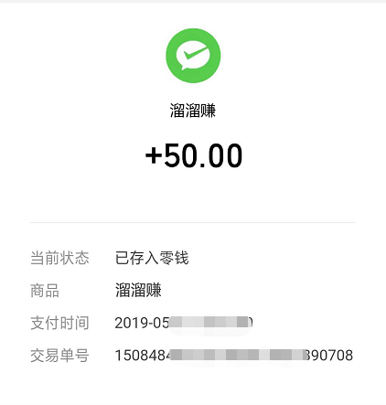Image resolution: width=386 pixels, height=405 pixels.
Task: Click the 50 digits of the amount
Action: pyautogui.click(x=180, y=155)
